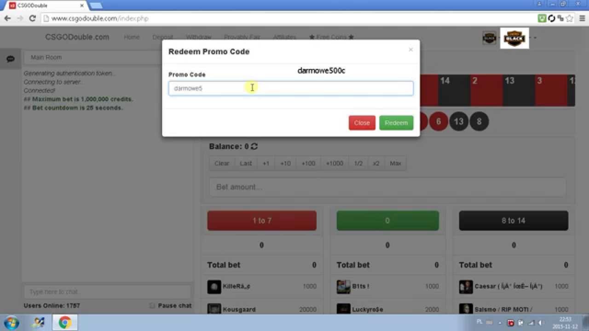Click the CSGODouble.com brand link
This screenshot has width=589, height=331.
[x=77, y=37]
